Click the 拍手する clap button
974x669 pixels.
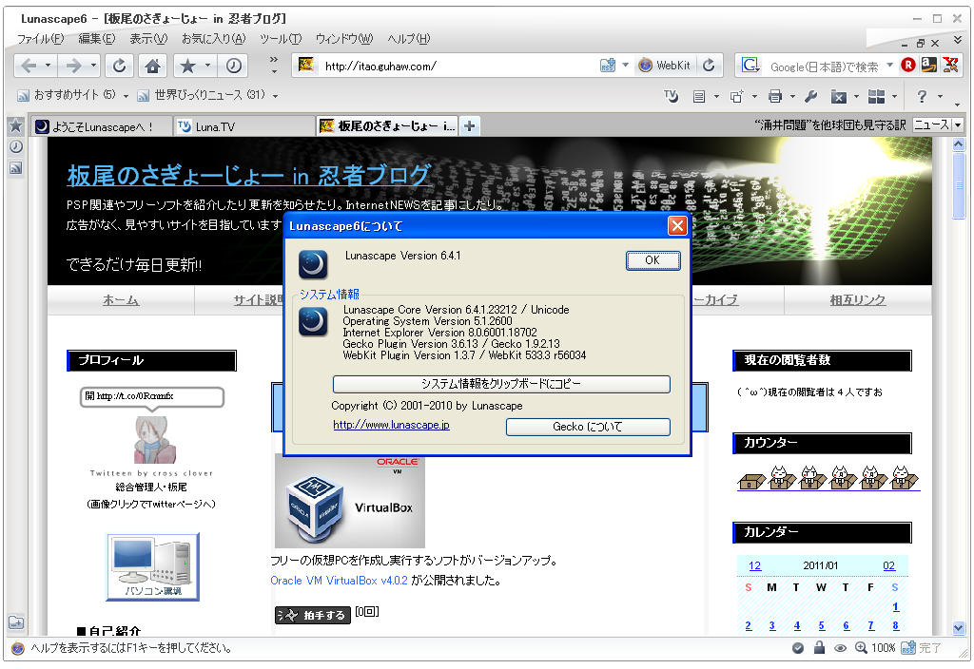tap(312, 615)
